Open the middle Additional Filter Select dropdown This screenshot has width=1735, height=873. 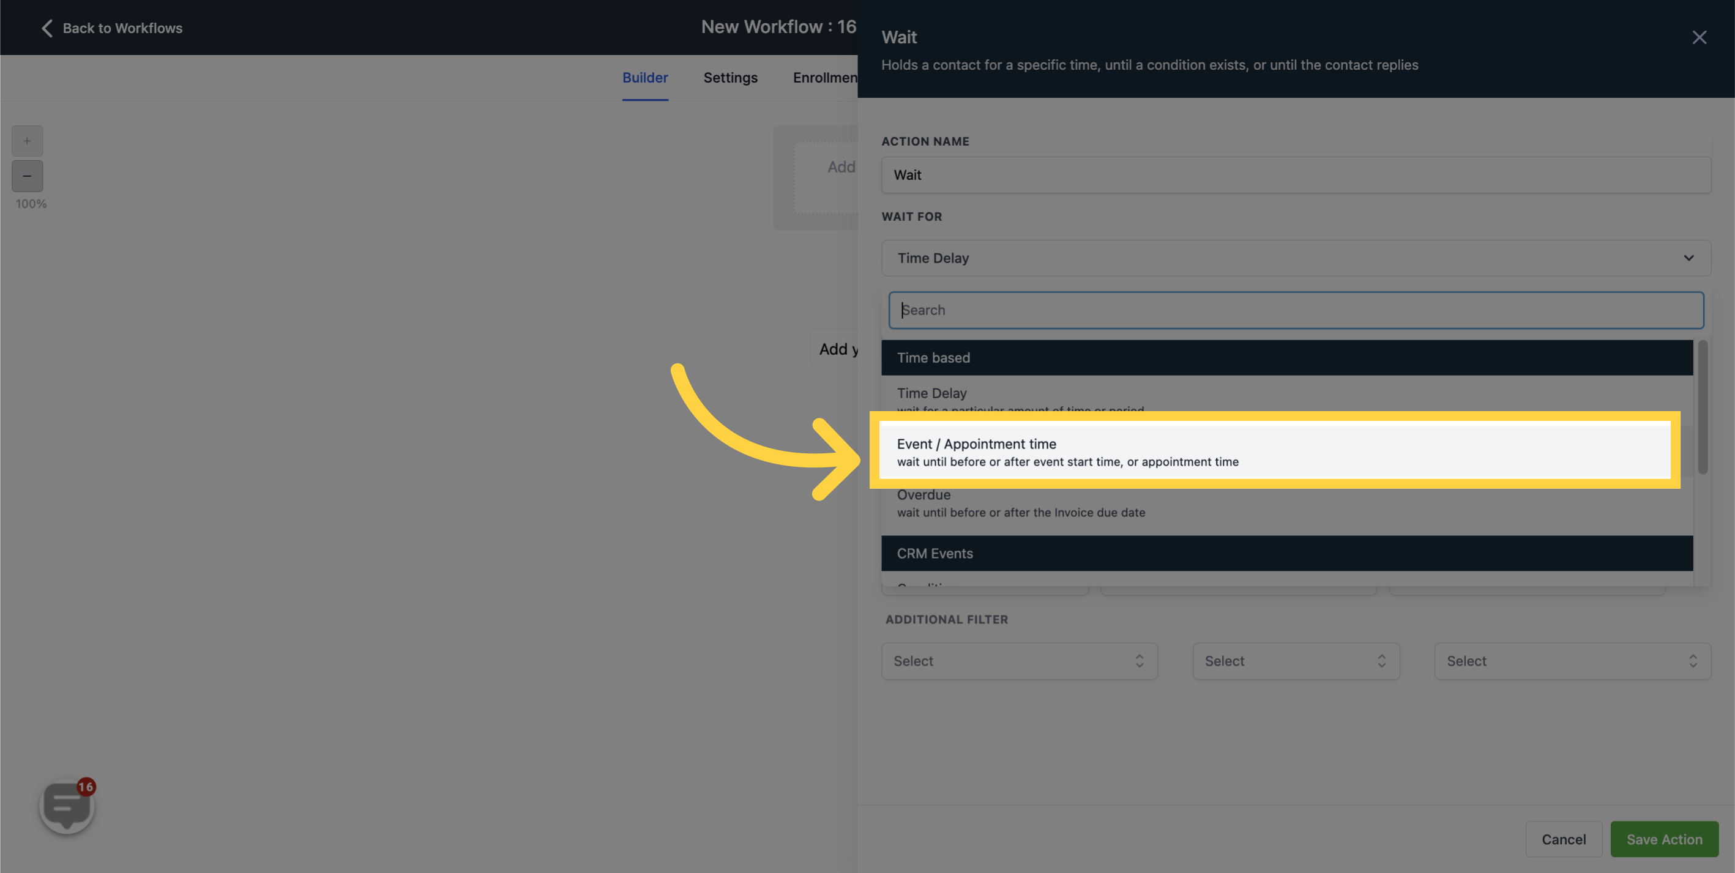(1295, 661)
